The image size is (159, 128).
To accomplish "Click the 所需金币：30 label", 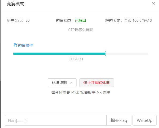I will 18,20.
